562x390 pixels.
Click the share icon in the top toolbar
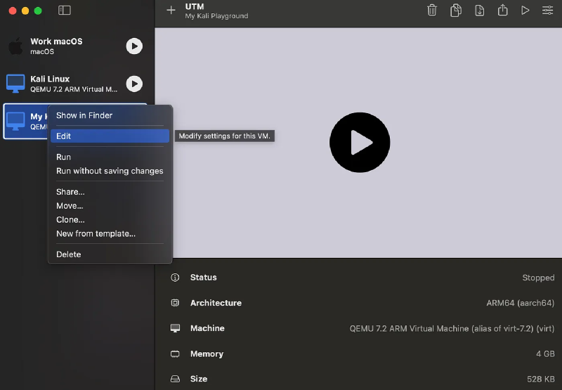(502, 11)
